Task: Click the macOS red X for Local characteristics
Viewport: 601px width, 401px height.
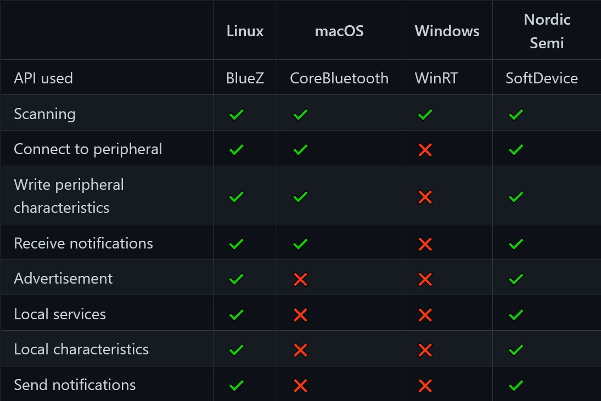Action: [300, 350]
